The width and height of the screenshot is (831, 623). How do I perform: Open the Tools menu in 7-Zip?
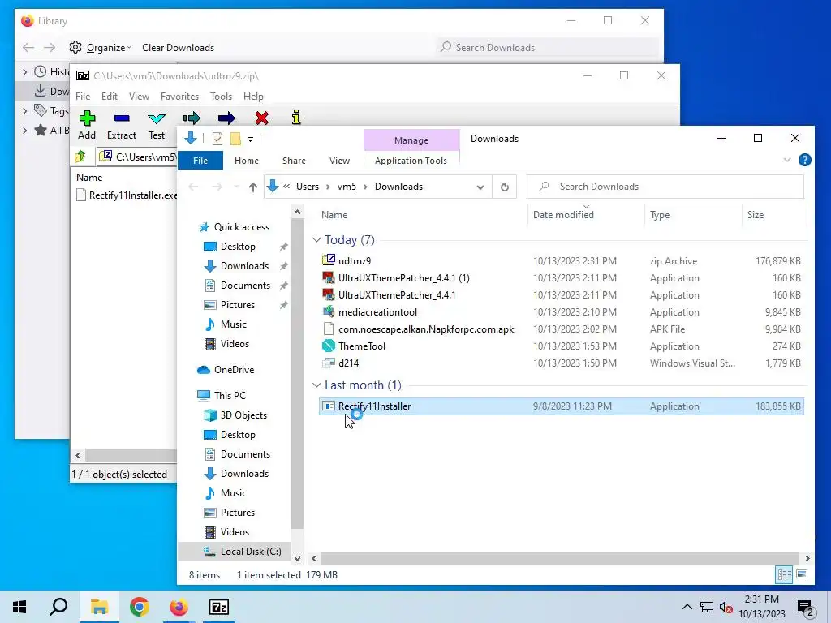[x=221, y=97]
